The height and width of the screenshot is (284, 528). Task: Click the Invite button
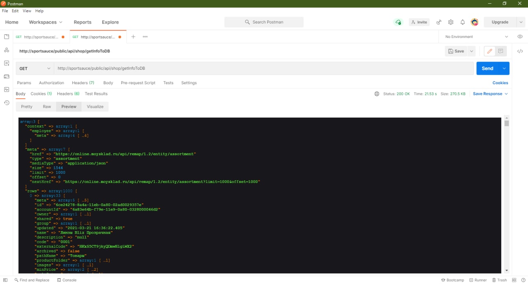click(x=419, y=22)
